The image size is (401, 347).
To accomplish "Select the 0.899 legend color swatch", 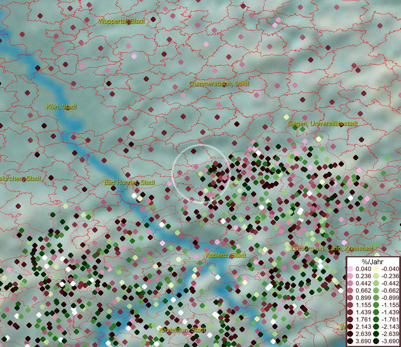I will [x=350, y=298].
